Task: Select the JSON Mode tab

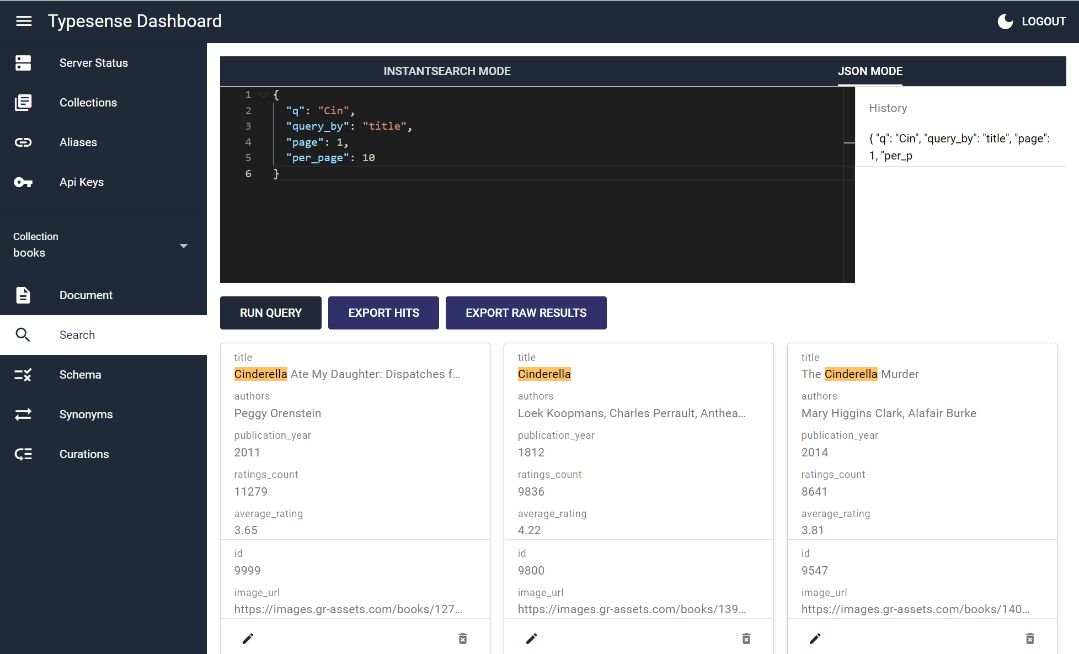Action: pos(870,71)
